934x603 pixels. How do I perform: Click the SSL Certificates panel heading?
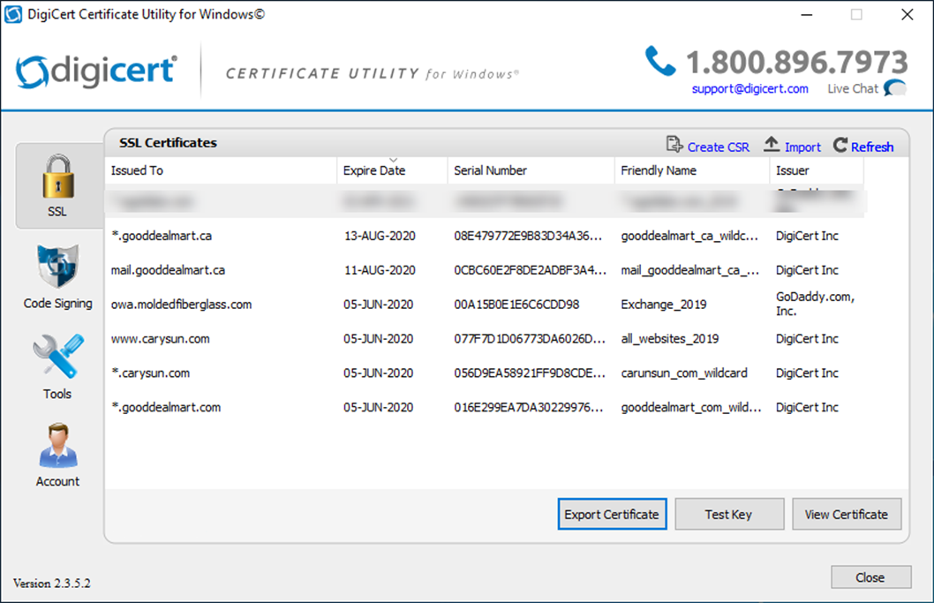(x=168, y=143)
